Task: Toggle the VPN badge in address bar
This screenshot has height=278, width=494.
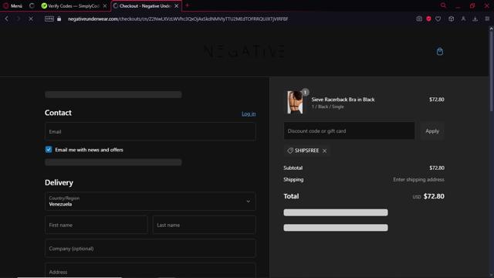Action: (49, 19)
